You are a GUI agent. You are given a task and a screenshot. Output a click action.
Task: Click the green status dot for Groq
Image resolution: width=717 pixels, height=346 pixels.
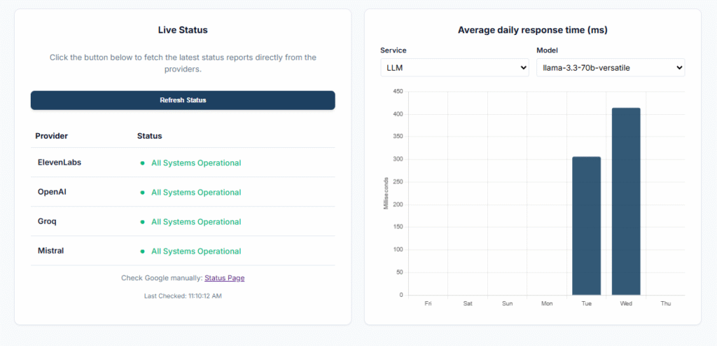point(143,222)
